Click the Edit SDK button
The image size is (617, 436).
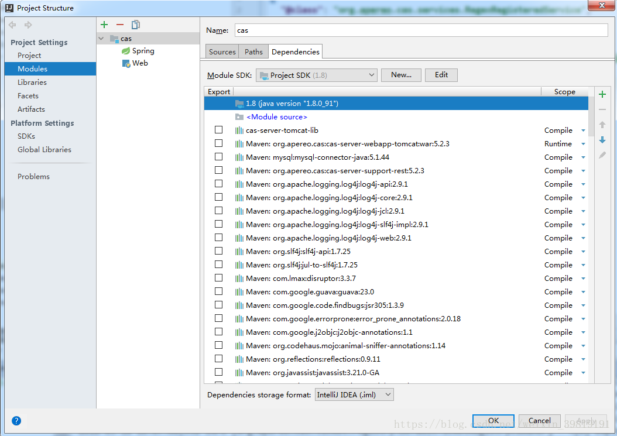(441, 75)
